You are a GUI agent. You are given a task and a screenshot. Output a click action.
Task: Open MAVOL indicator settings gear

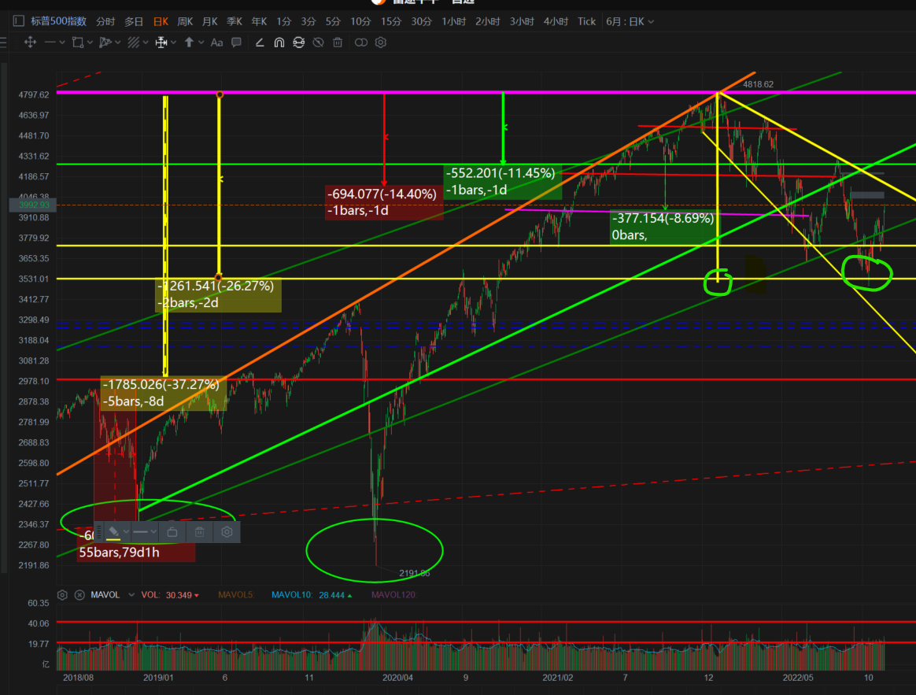point(64,595)
